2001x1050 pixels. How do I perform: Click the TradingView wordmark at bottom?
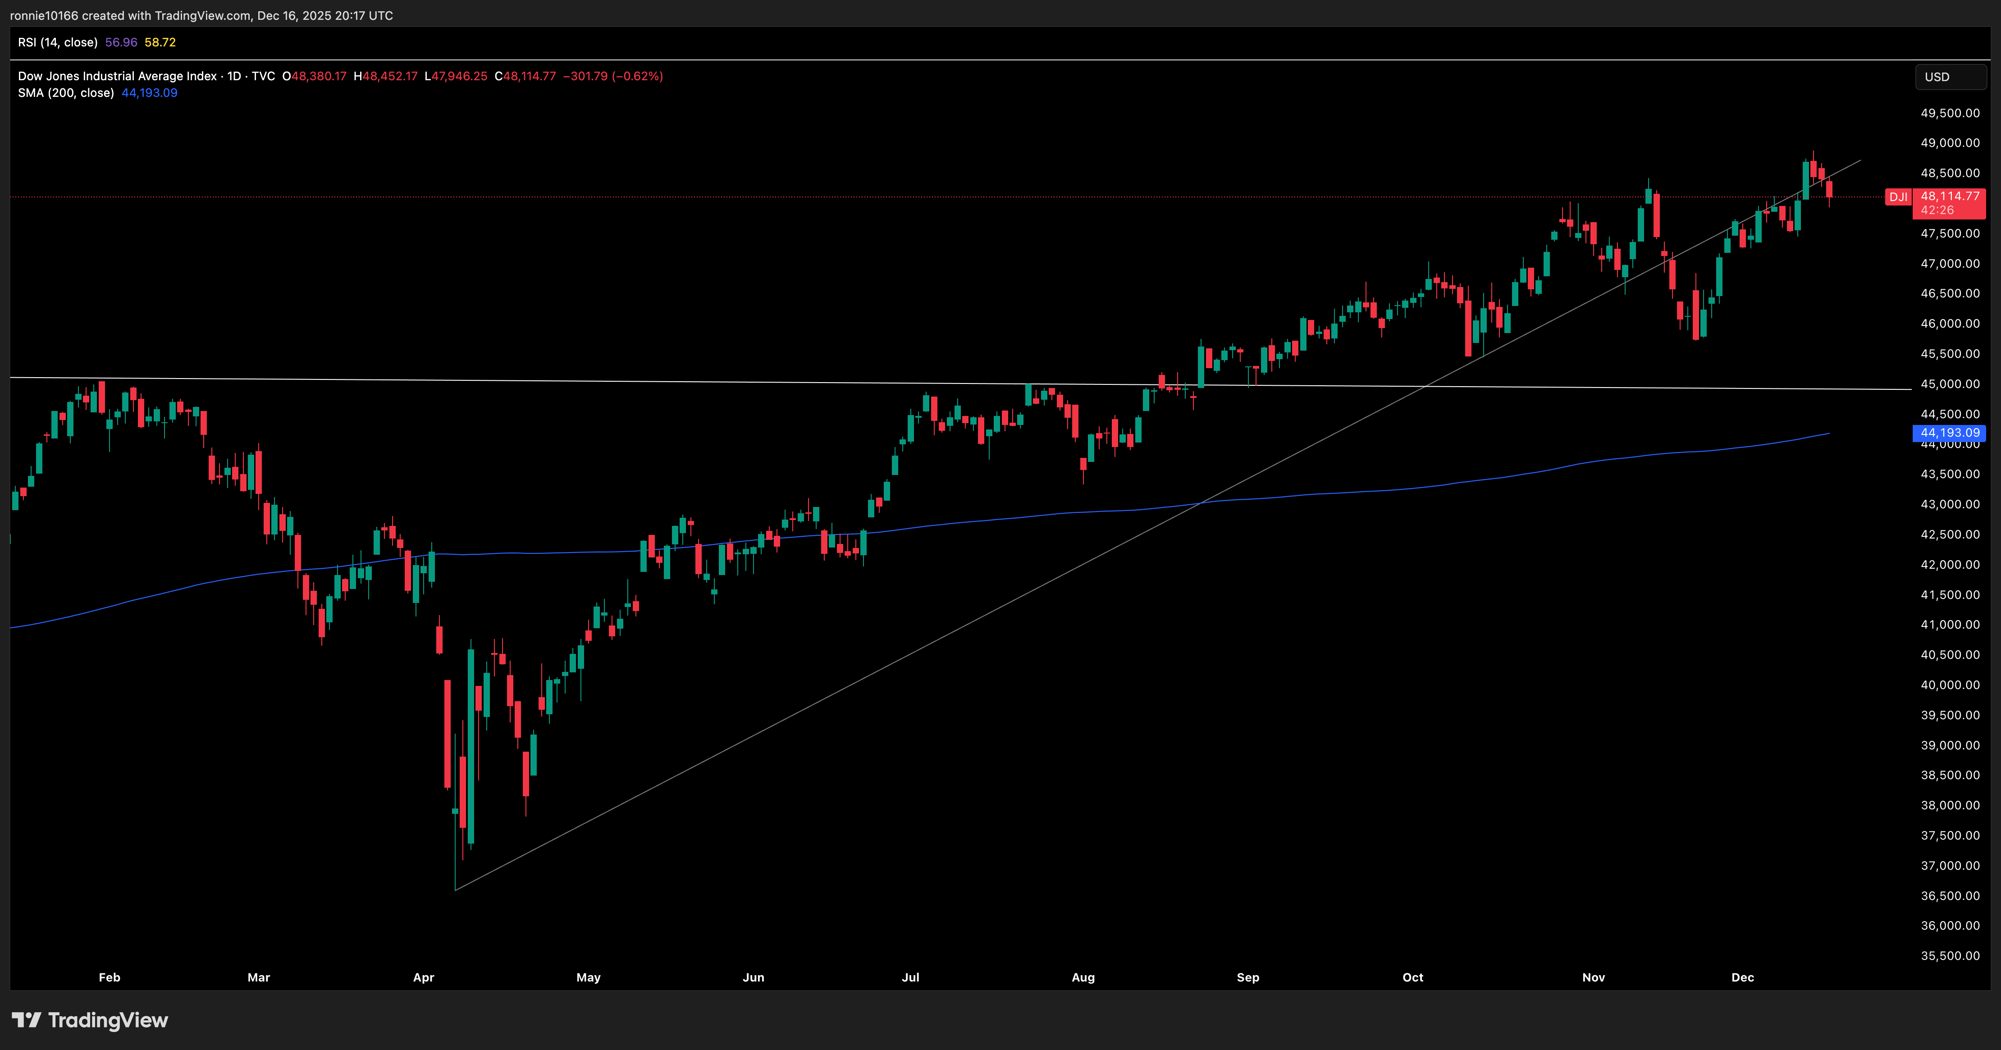coord(109,1021)
